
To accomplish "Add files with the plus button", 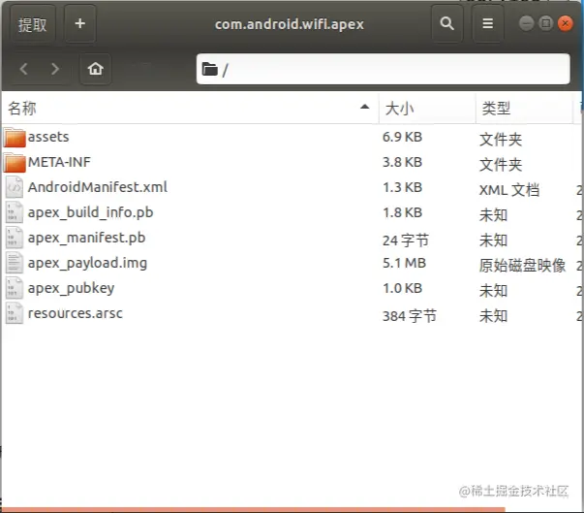I will point(80,24).
